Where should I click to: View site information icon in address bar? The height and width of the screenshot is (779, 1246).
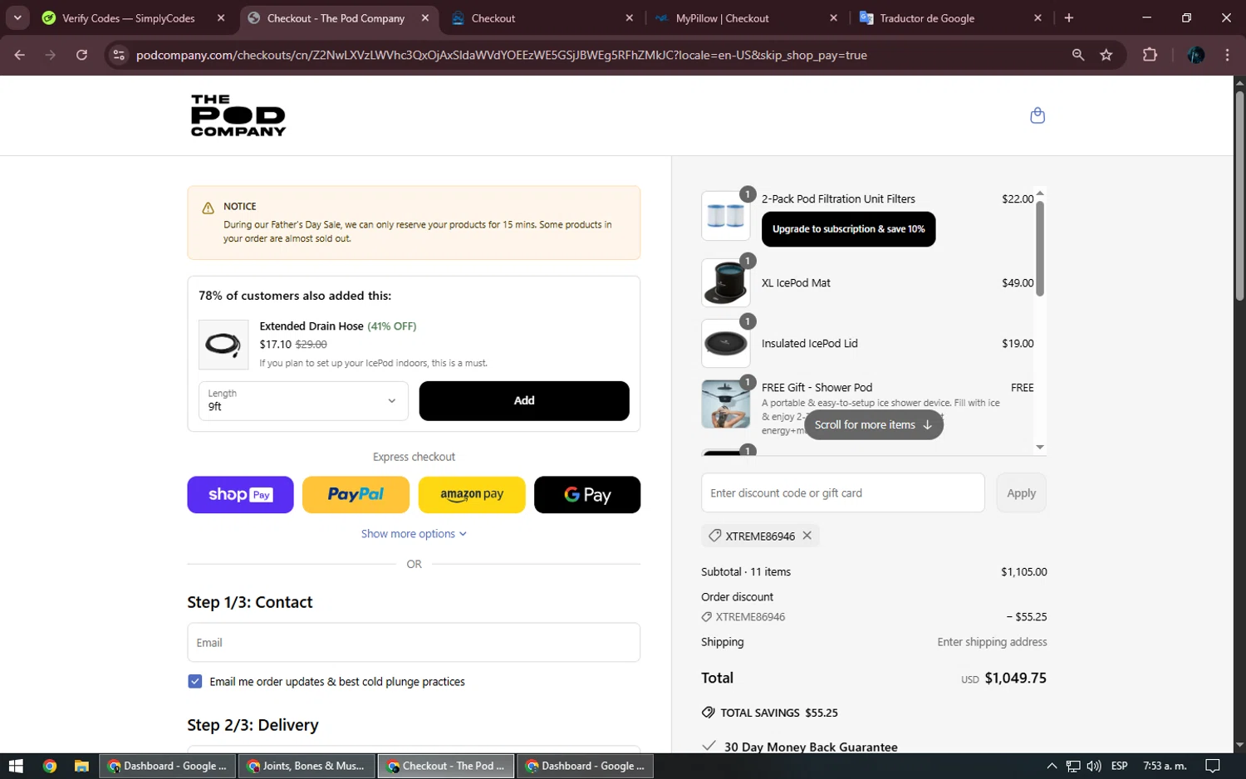click(119, 55)
